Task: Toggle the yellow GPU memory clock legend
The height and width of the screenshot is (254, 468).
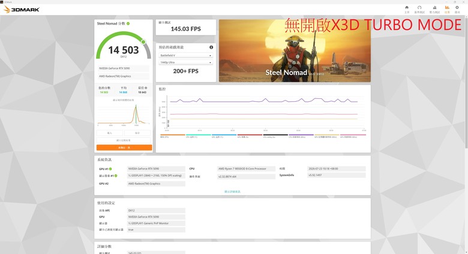Action: (327, 136)
